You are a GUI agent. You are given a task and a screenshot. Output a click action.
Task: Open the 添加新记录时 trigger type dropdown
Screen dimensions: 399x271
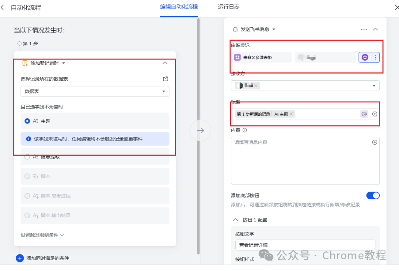[64, 63]
